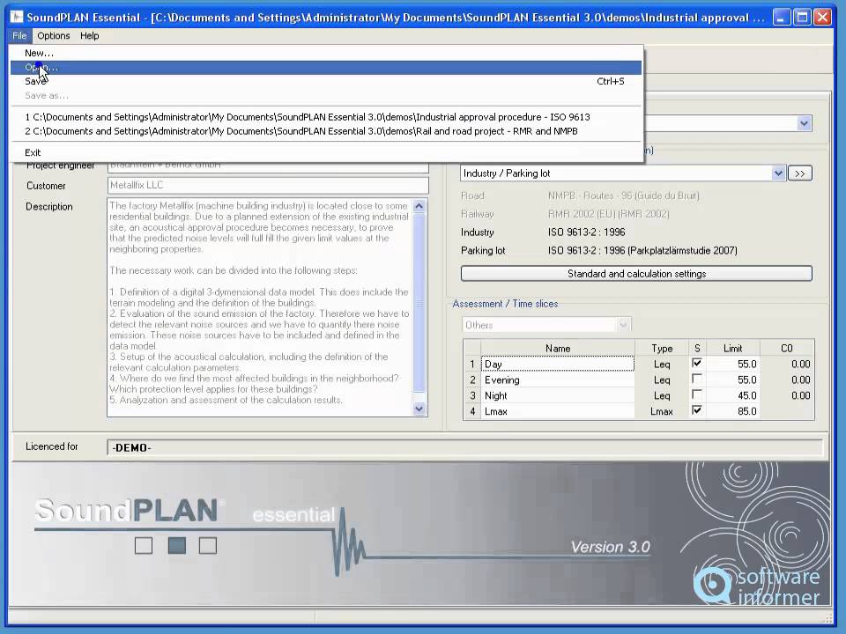Image resolution: width=846 pixels, height=634 pixels.
Task: Click the Lmax limit value 85.0
Action: [732, 411]
